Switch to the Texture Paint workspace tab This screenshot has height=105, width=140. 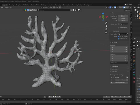[x=35, y=5]
